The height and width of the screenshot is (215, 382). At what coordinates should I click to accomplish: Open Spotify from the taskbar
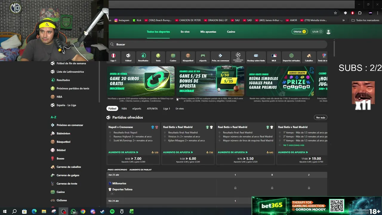[112, 211]
